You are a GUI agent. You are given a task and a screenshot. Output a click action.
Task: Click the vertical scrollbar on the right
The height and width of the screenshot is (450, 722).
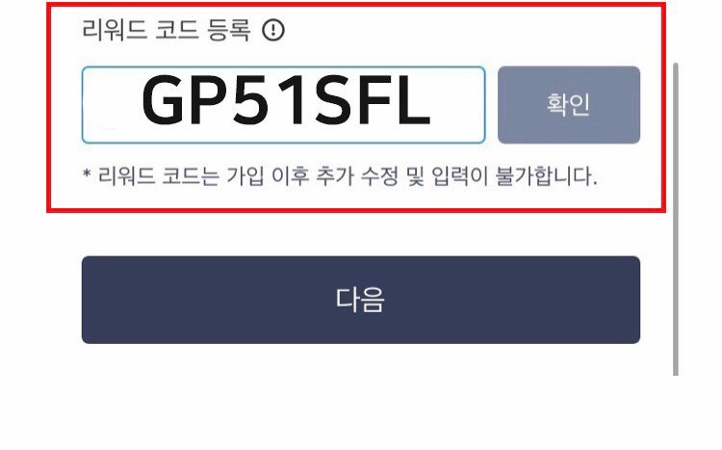coord(676,219)
